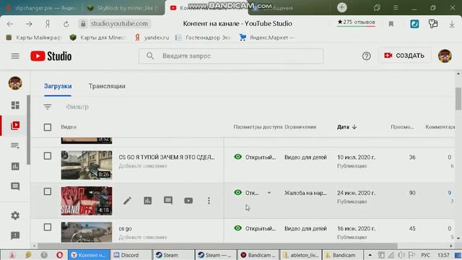Select all videos header checkbox

coord(48,127)
